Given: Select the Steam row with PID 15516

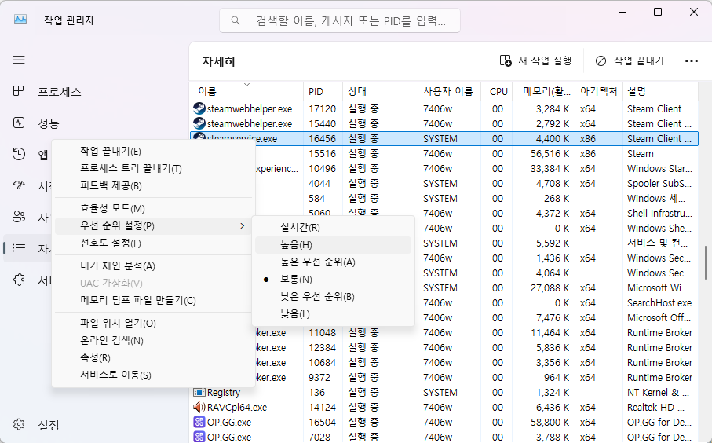Looking at the screenshot, I should click(x=444, y=154).
